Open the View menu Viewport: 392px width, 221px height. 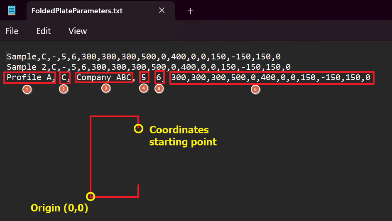tap(78, 31)
